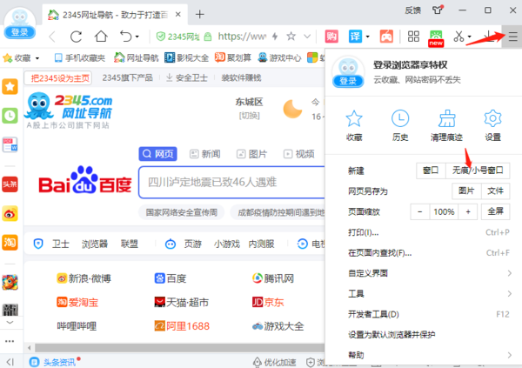Image resolution: width=522 pixels, height=368 pixels.
Task: Open a new tab with the plus button
Action: (200, 14)
